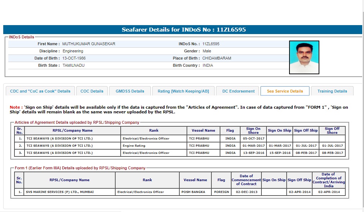This screenshot has height=212, width=364.
Task: Click the place of birth value CHIDAMBARAM
Action: [216, 58]
